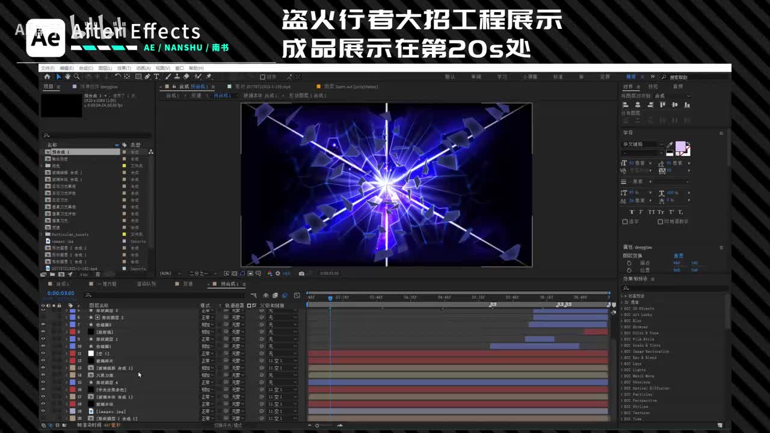Select the Puppet Pin tool
This screenshot has width=770, height=433.
coord(208,76)
